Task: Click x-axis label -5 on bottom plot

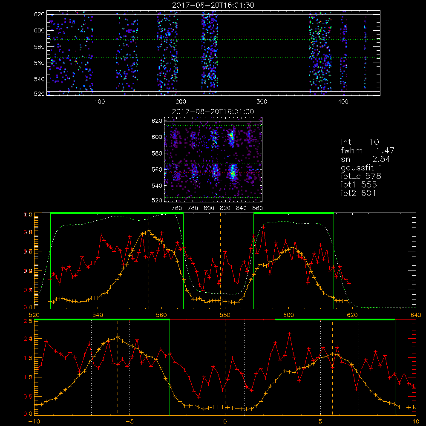Action: tap(130, 422)
